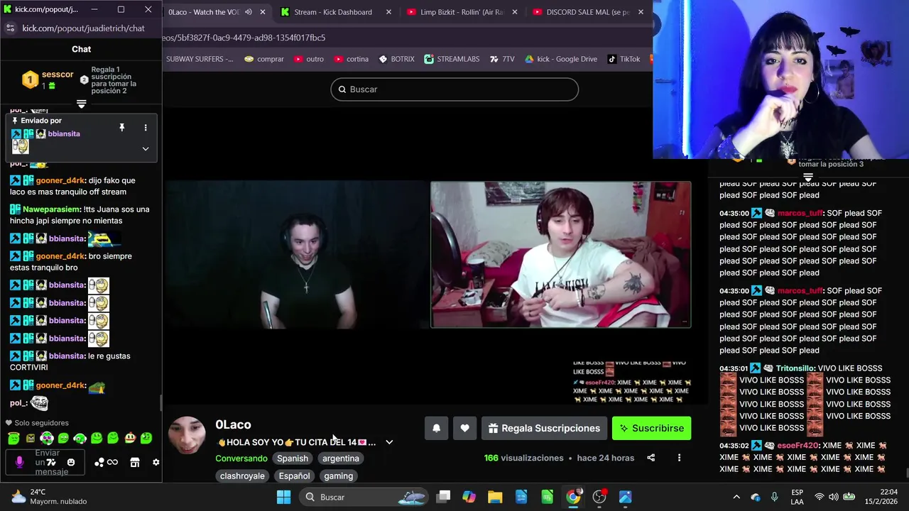Viewport: 909px width, 511px height.
Task: Click the clashroyale tag
Action: [x=242, y=476]
